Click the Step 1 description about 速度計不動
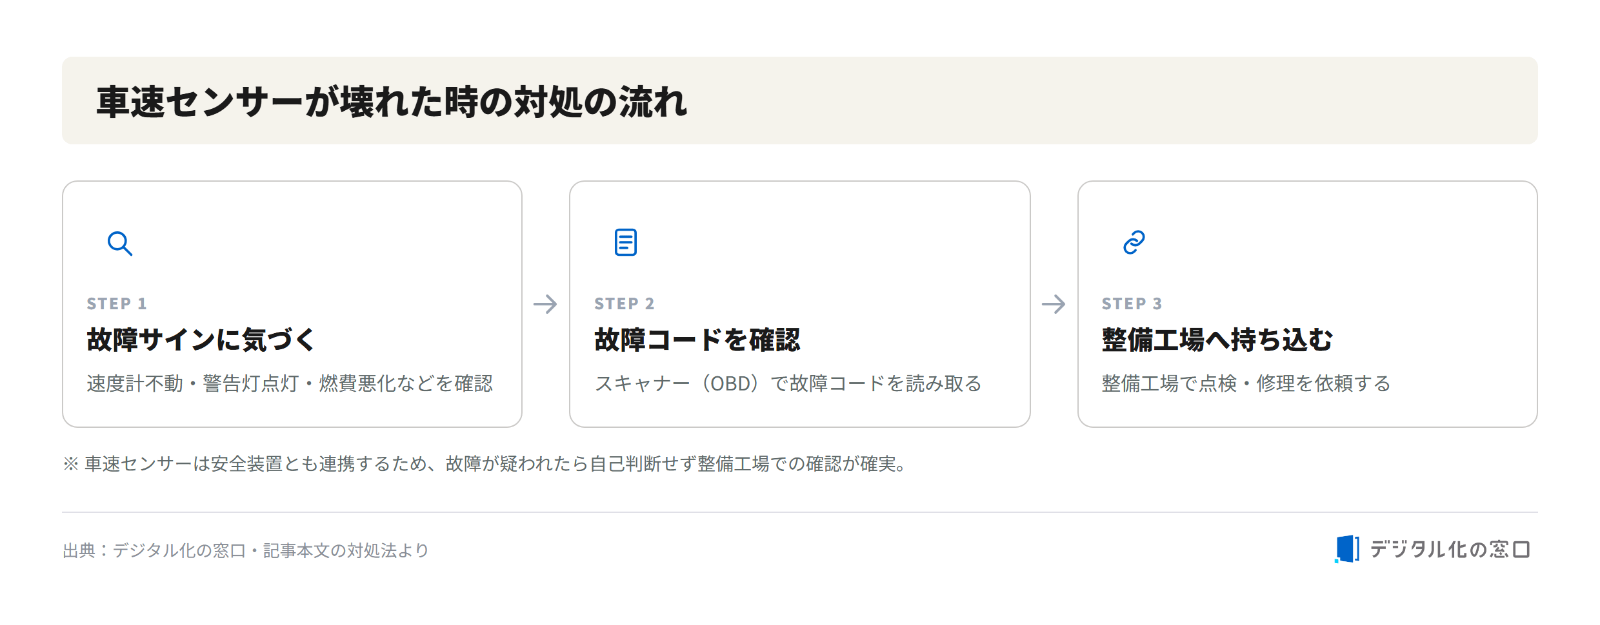This screenshot has height=625, width=1600. click(x=290, y=383)
